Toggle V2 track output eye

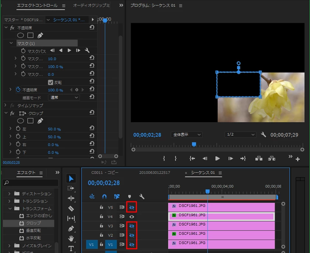(132, 235)
